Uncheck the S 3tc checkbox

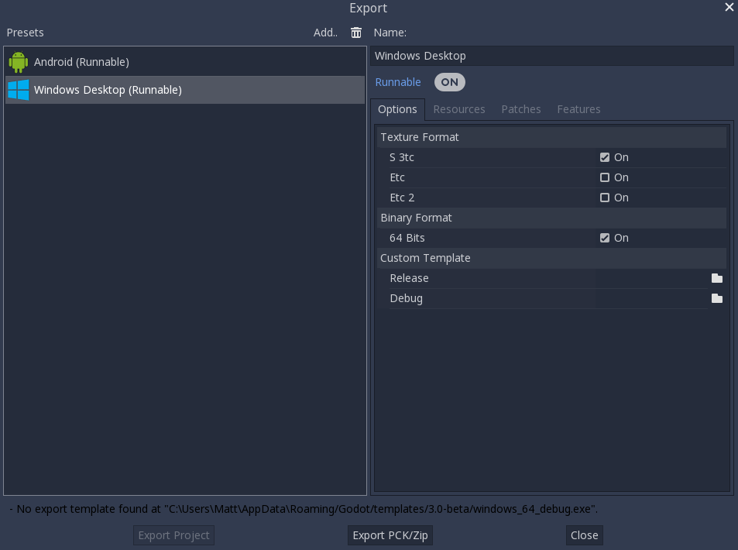[x=605, y=157]
